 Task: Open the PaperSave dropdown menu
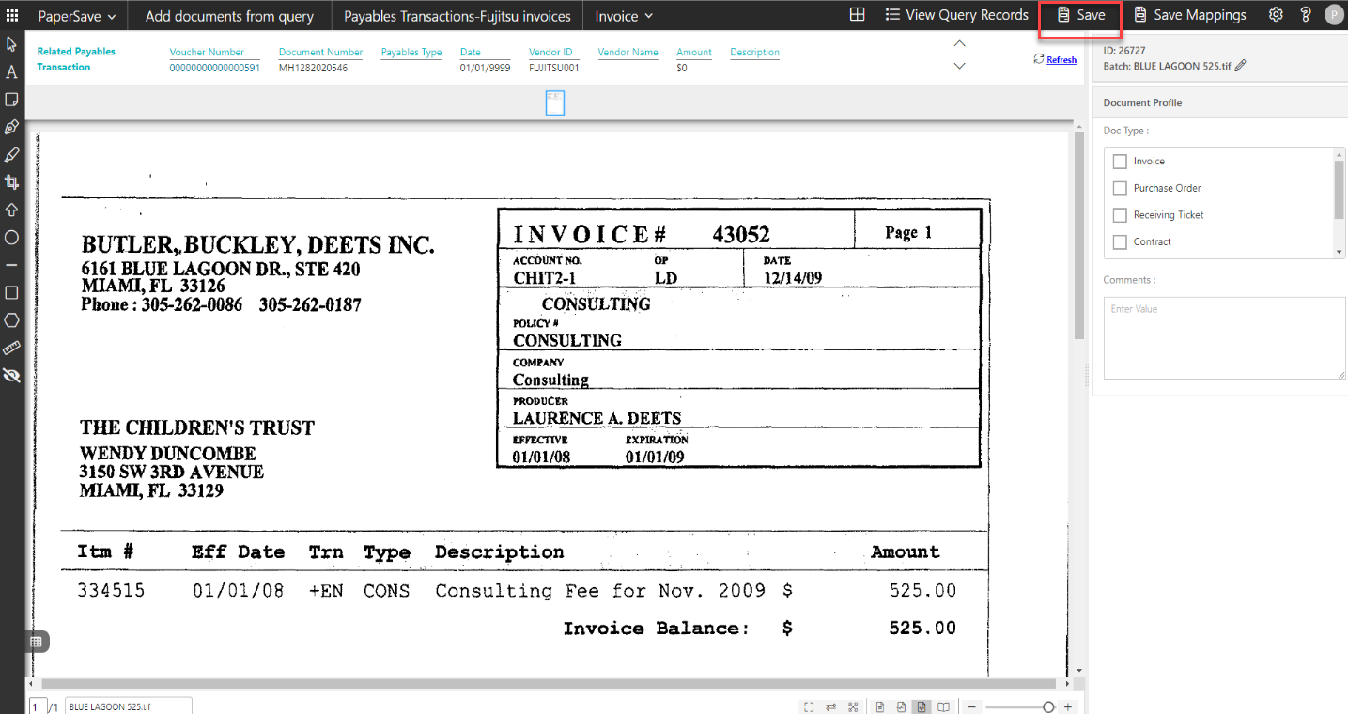tap(77, 16)
